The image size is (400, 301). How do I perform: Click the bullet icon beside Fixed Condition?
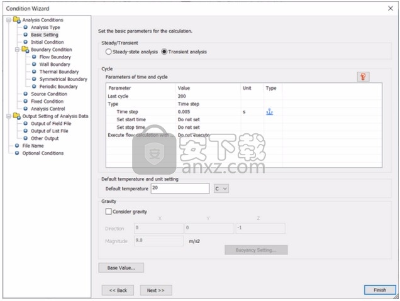(x=26, y=101)
